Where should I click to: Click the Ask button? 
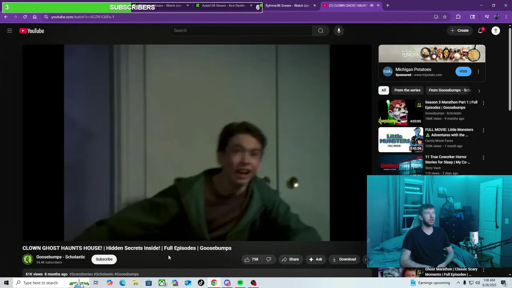[x=316, y=259]
